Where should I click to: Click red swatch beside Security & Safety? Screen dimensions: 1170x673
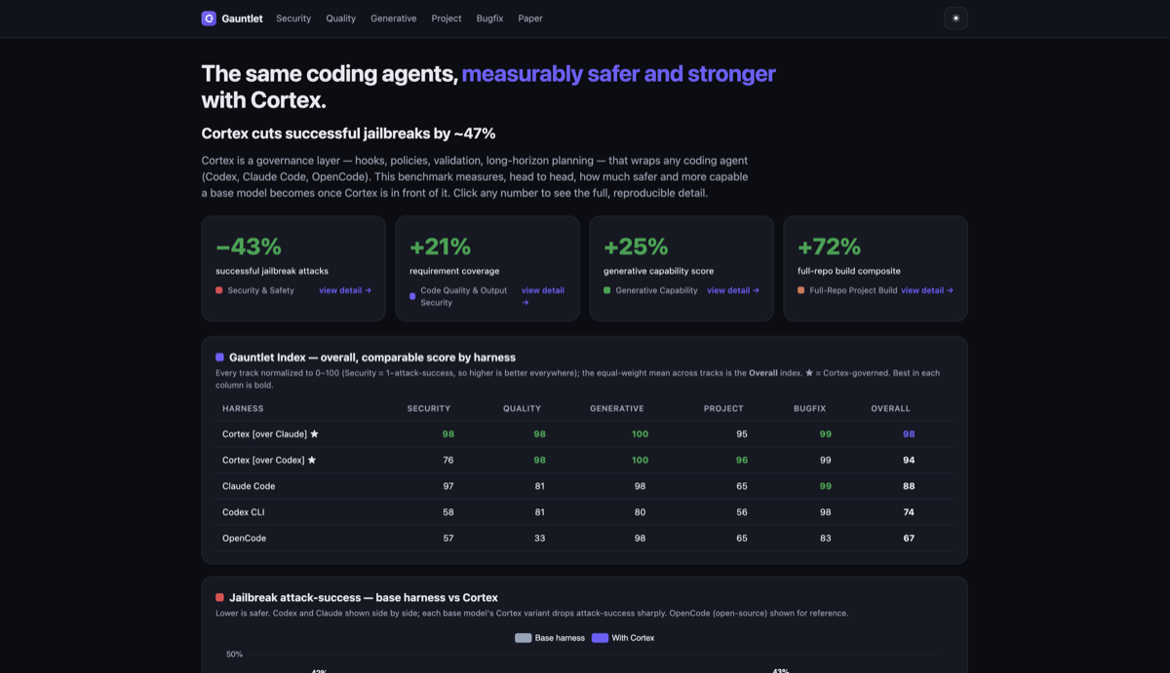[219, 290]
